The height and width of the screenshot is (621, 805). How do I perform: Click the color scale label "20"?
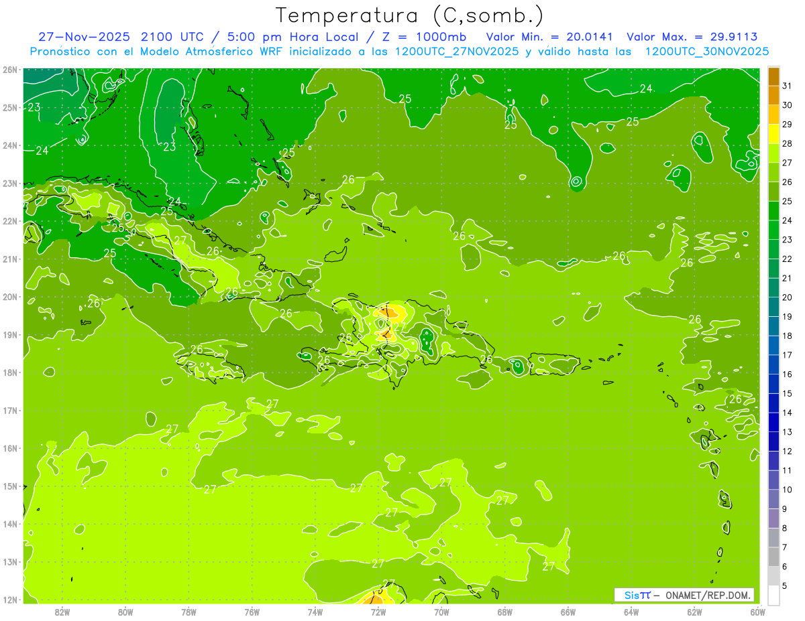point(787,297)
